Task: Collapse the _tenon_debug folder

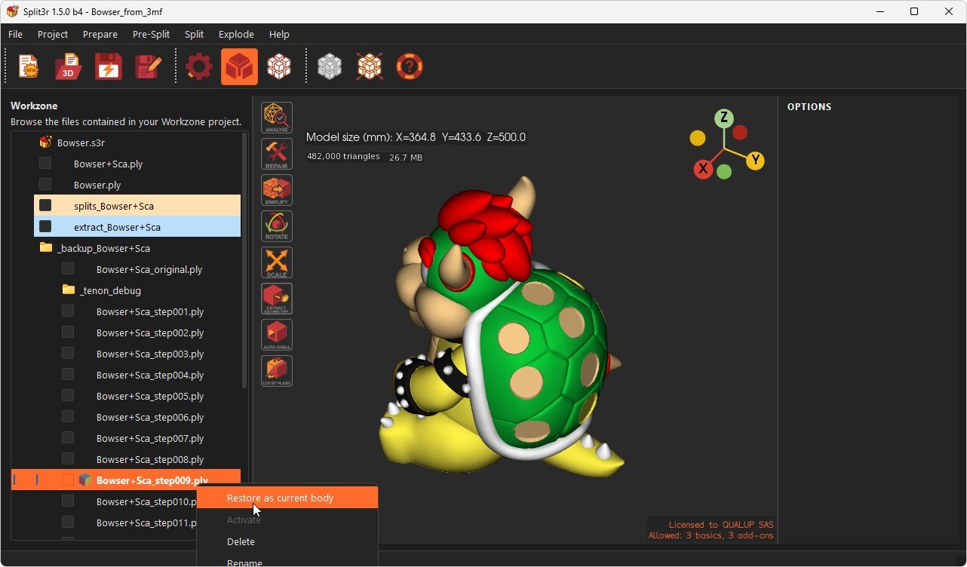Action: tap(69, 290)
